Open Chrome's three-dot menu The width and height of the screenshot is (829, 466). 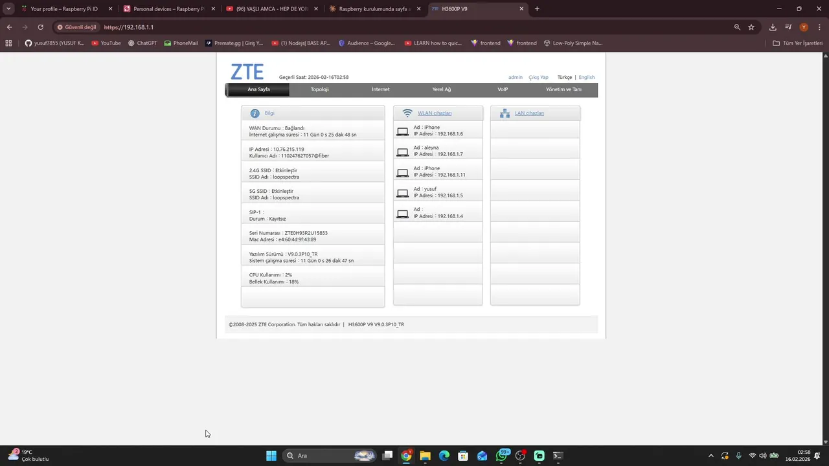coord(819,27)
